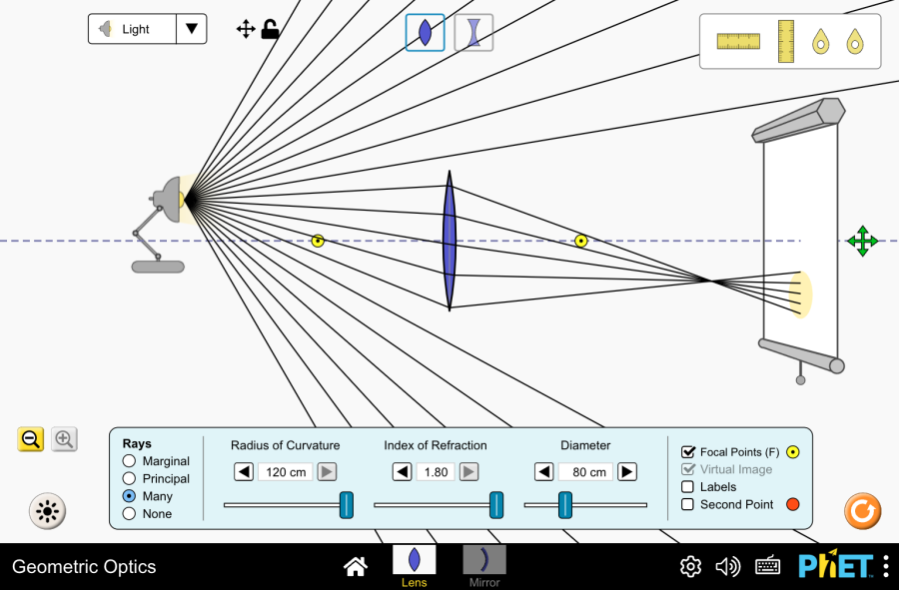899x590 pixels.
Task: Switch to the Mirror screen tab
Action: 484,566
